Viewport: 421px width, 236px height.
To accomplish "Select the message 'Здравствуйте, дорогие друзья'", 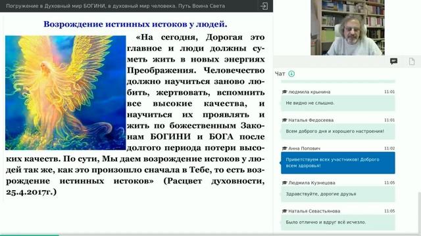I will [x=337, y=194].
